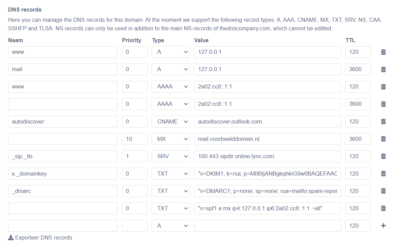The height and width of the screenshot is (247, 395).
Task: Remove the _sip._tls SRV record
Action: 383,157
